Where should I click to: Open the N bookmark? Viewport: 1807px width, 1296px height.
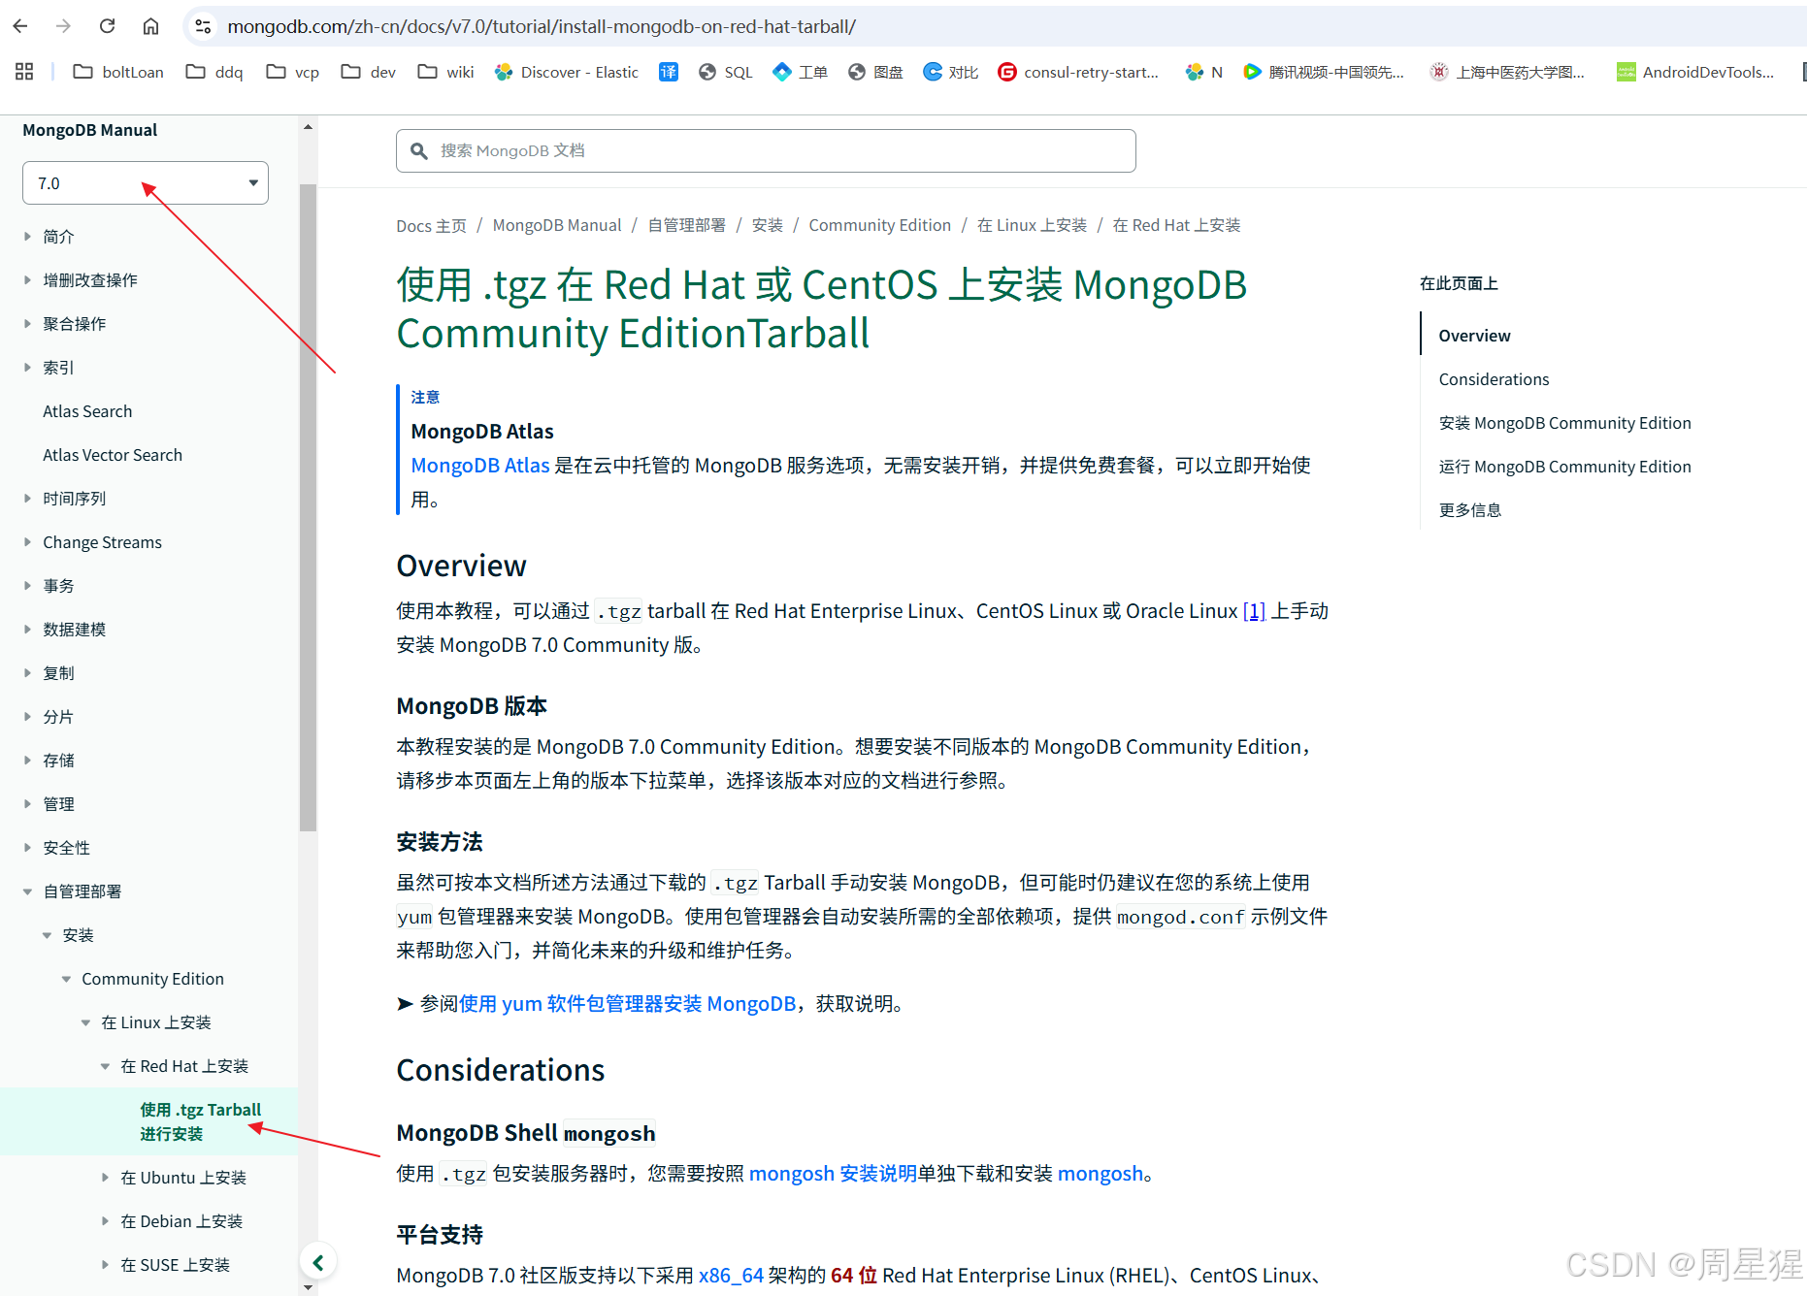tap(1204, 72)
